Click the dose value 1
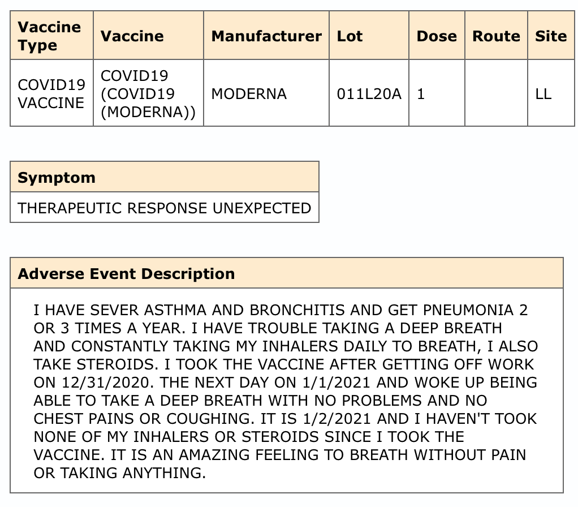 pyautogui.click(x=421, y=94)
